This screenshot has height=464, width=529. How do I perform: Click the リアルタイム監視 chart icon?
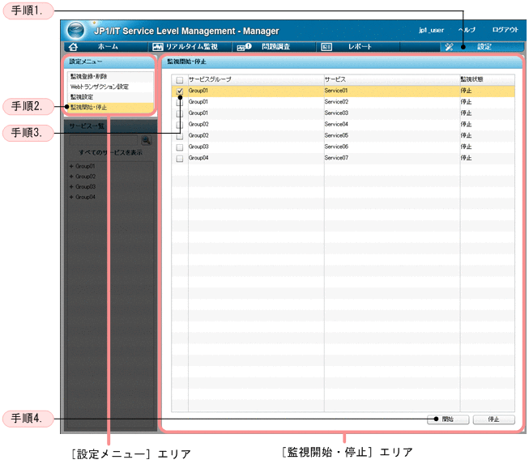158,47
